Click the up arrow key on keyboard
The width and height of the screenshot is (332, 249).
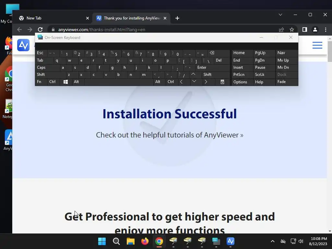[193, 75]
